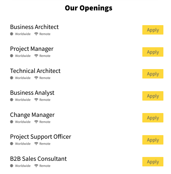This screenshot has height=174, width=171.
Task: Click the wifi icon under Project Manager
Action: tap(36, 56)
